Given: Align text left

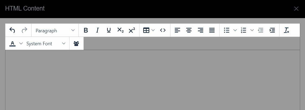Looking at the screenshot, I should (x=177, y=30).
